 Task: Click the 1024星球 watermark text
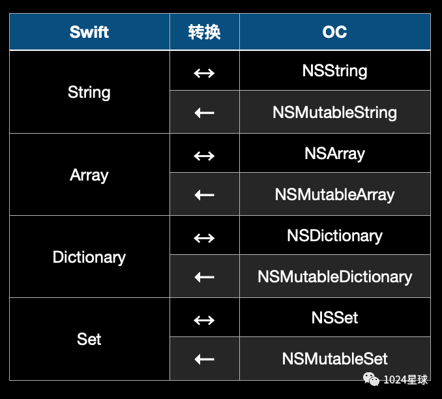pyautogui.click(x=405, y=380)
